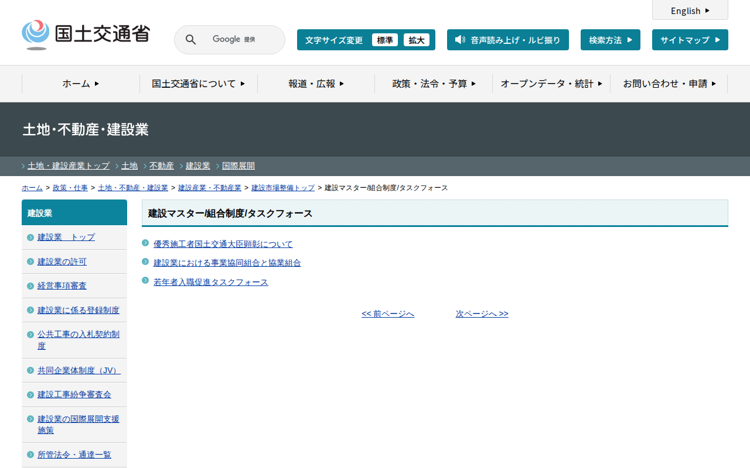Click the bullet icon beside 建設業の許可

(x=30, y=261)
